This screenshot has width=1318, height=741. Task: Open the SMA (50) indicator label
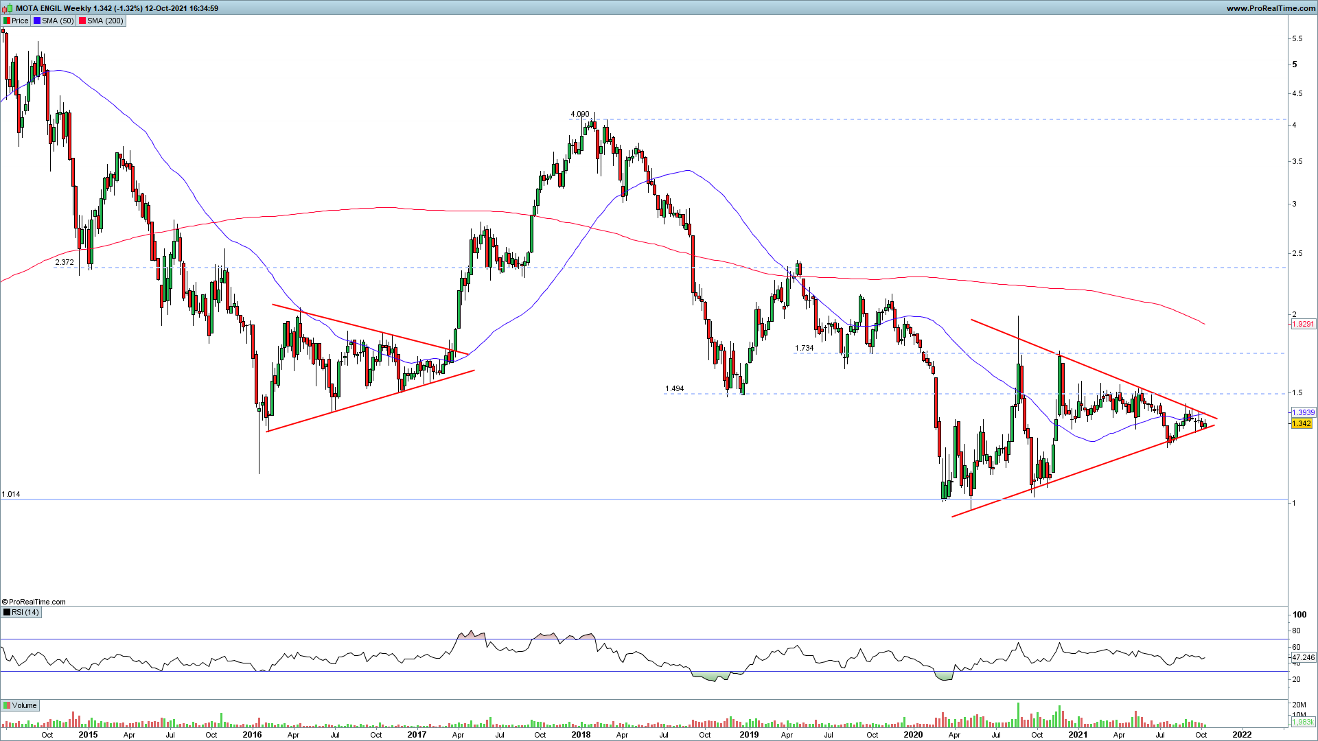point(58,21)
